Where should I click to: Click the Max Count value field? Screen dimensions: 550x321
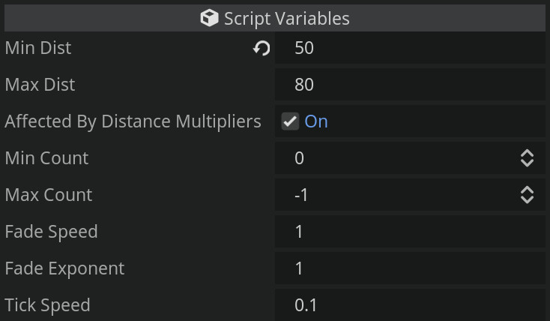[x=401, y=195]
